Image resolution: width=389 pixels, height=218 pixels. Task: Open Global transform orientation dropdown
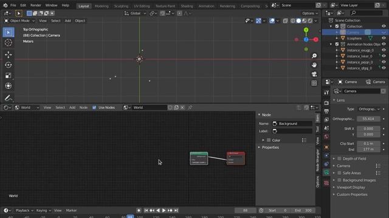tap(135, 13)
